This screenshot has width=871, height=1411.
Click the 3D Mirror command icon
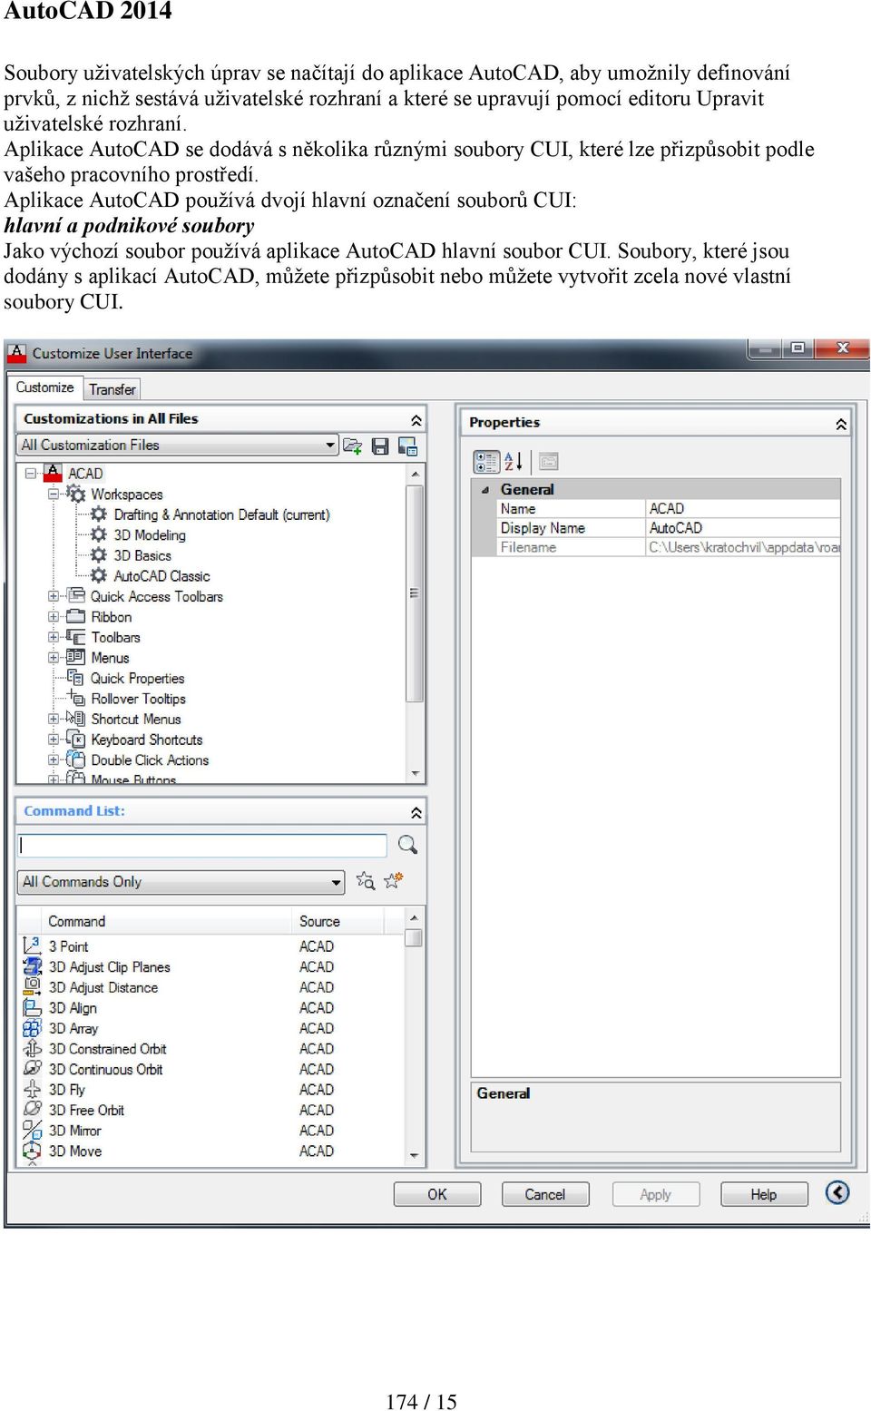tap(32, 1131)
